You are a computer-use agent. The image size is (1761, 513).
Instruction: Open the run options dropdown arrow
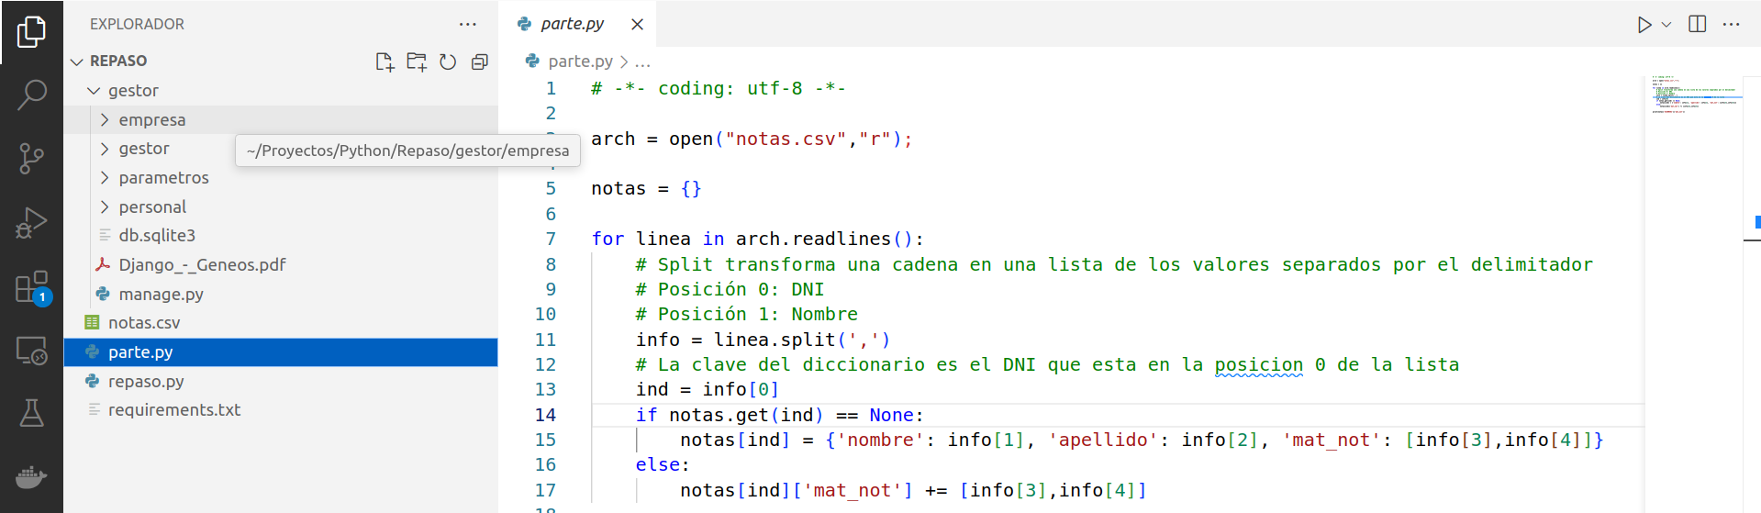(1666, 25)
